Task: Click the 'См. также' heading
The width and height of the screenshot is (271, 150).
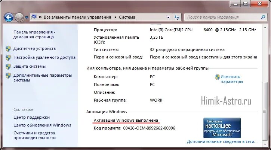Action: pyautogui.click(x=23, y=109)
